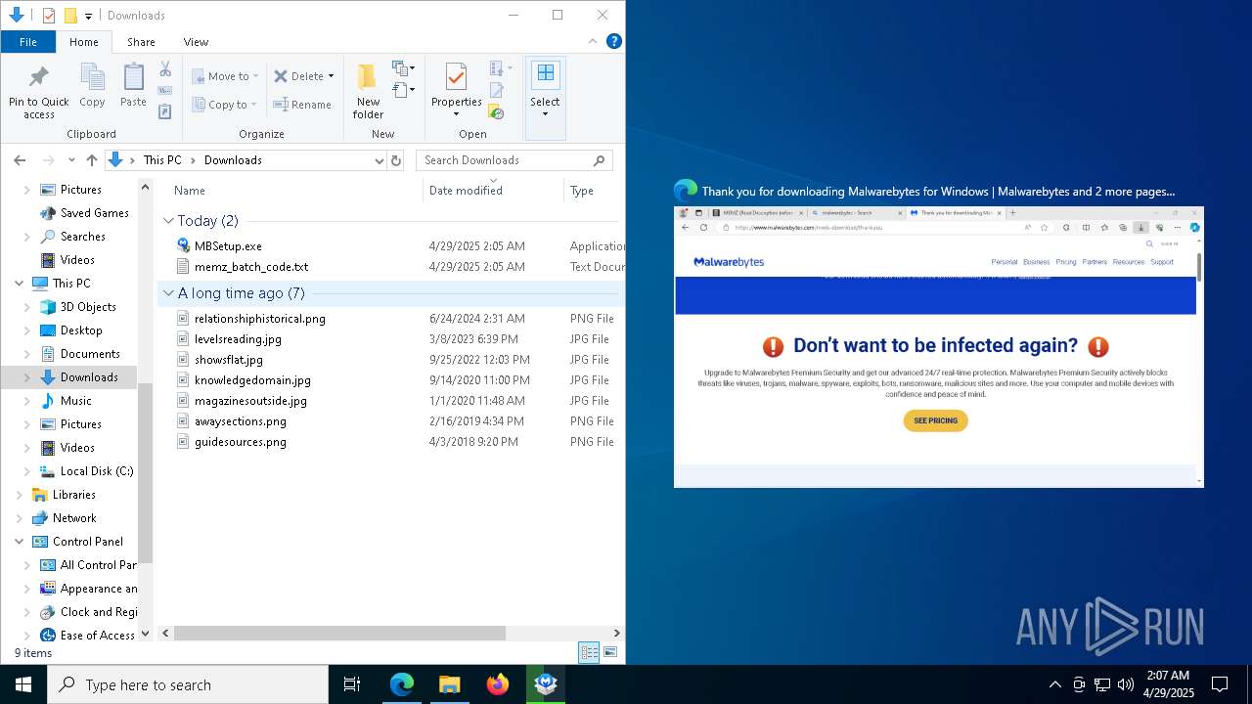Collapse the Today (2) group
Viewport: 1252px width, 704px height.
click(169, 221)
